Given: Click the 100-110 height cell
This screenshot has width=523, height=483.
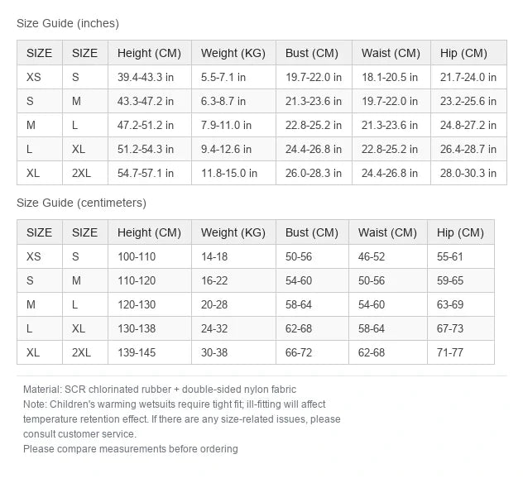Looking at the screenshot, I should (150, 256).
